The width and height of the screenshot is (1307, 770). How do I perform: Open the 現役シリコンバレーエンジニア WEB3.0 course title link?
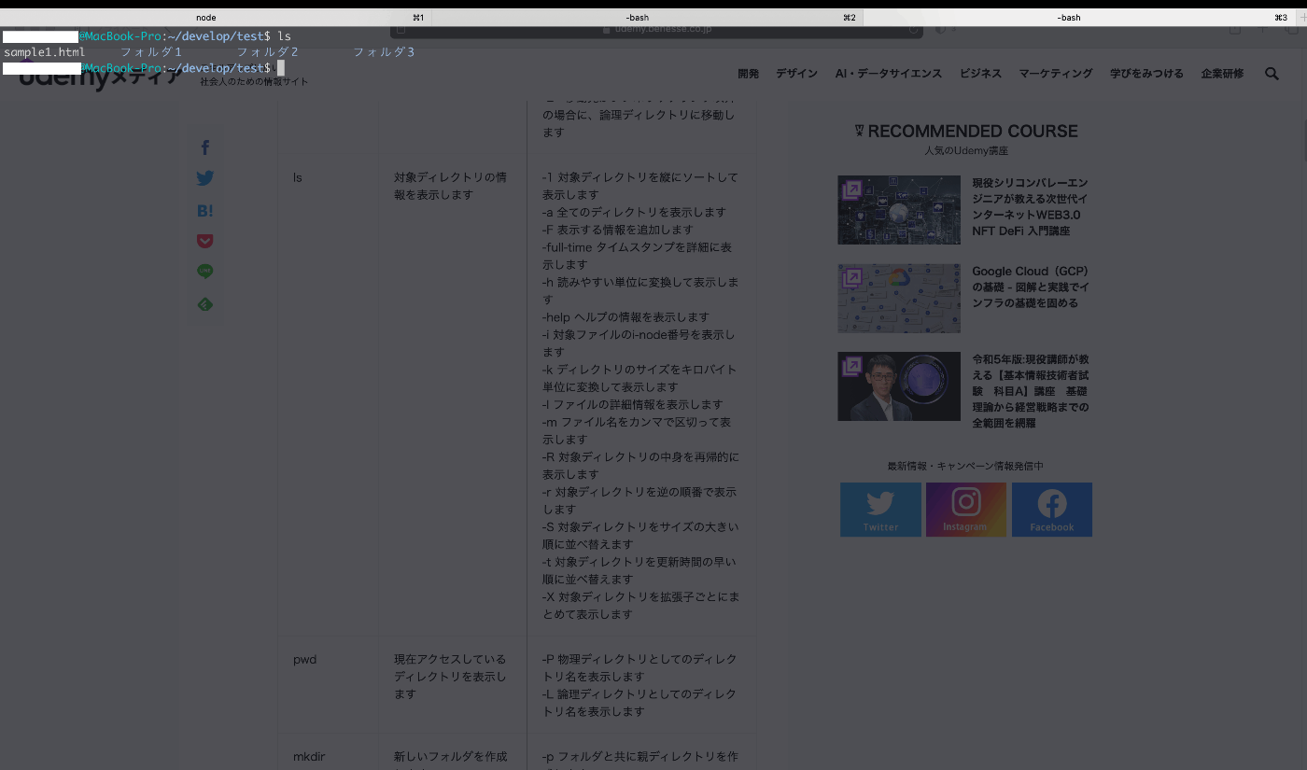point(1030,207)
